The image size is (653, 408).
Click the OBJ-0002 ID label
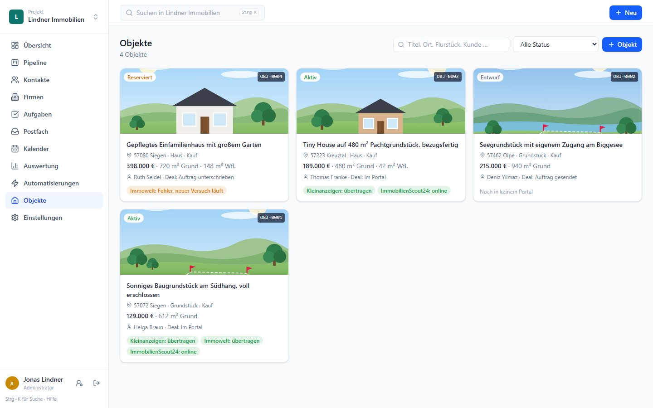tap(624, 77)
